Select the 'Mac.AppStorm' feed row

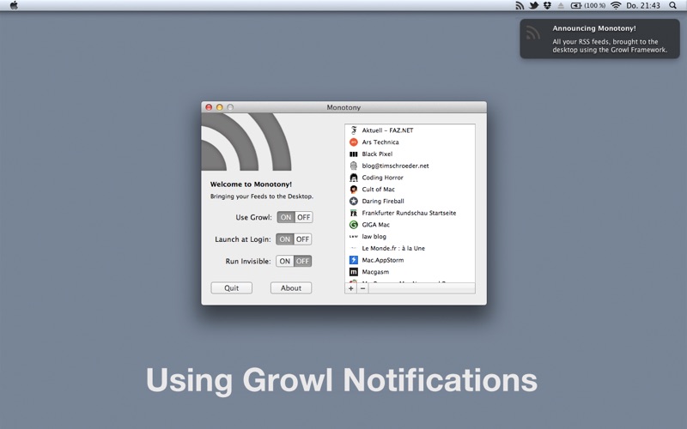coord(410,260)
